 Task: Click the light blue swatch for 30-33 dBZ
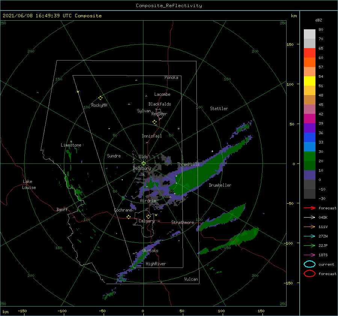click(x=309, y=147)
